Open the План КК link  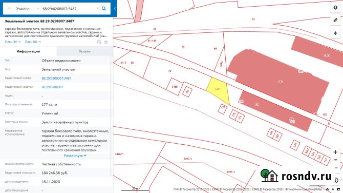(33, 42)
